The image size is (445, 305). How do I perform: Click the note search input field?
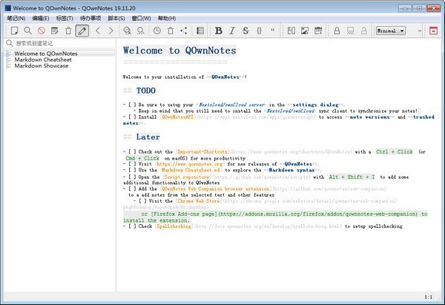pyautogui.click(x=59, y=43)
